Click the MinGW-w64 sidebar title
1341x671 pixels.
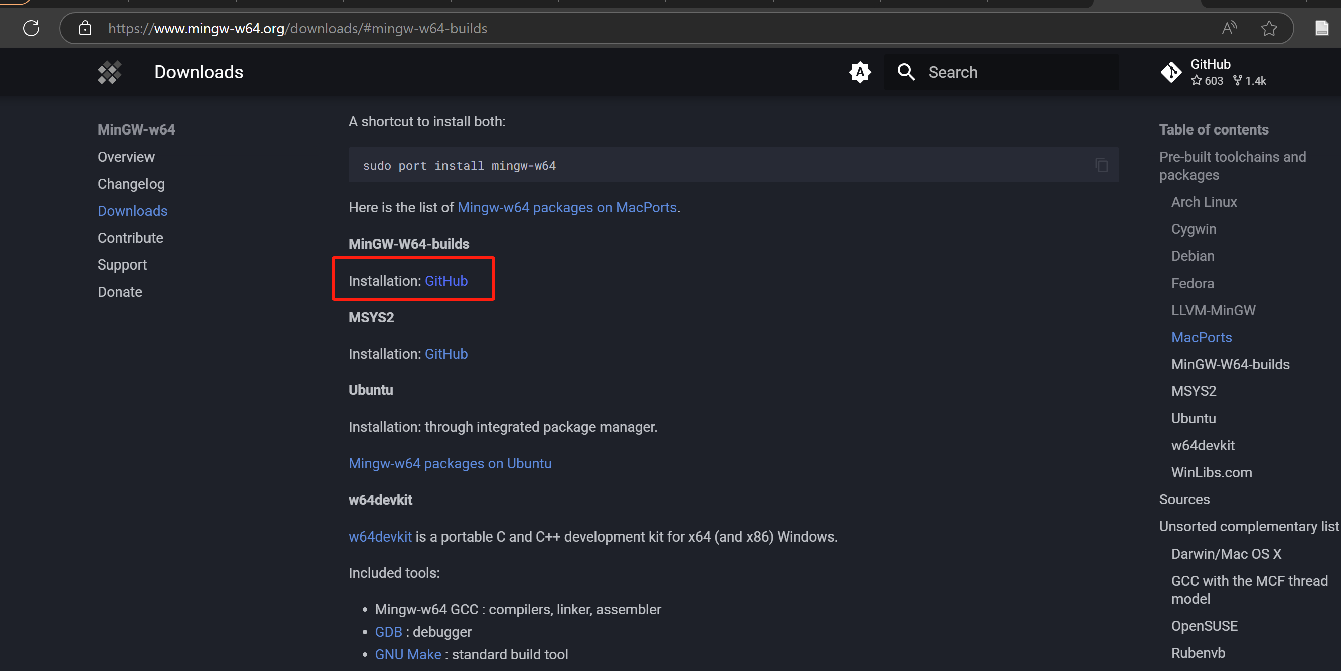coord(136,129)
